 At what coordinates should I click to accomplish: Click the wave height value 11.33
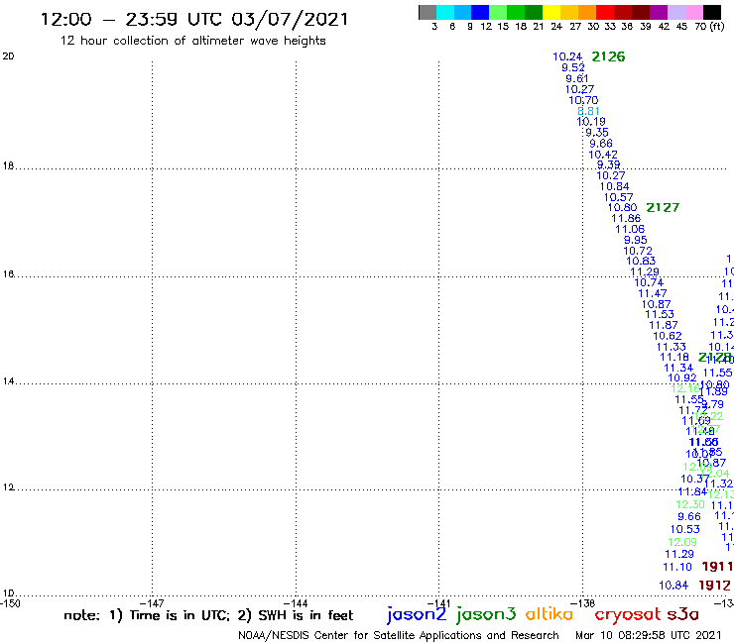[x=671, y=347]
